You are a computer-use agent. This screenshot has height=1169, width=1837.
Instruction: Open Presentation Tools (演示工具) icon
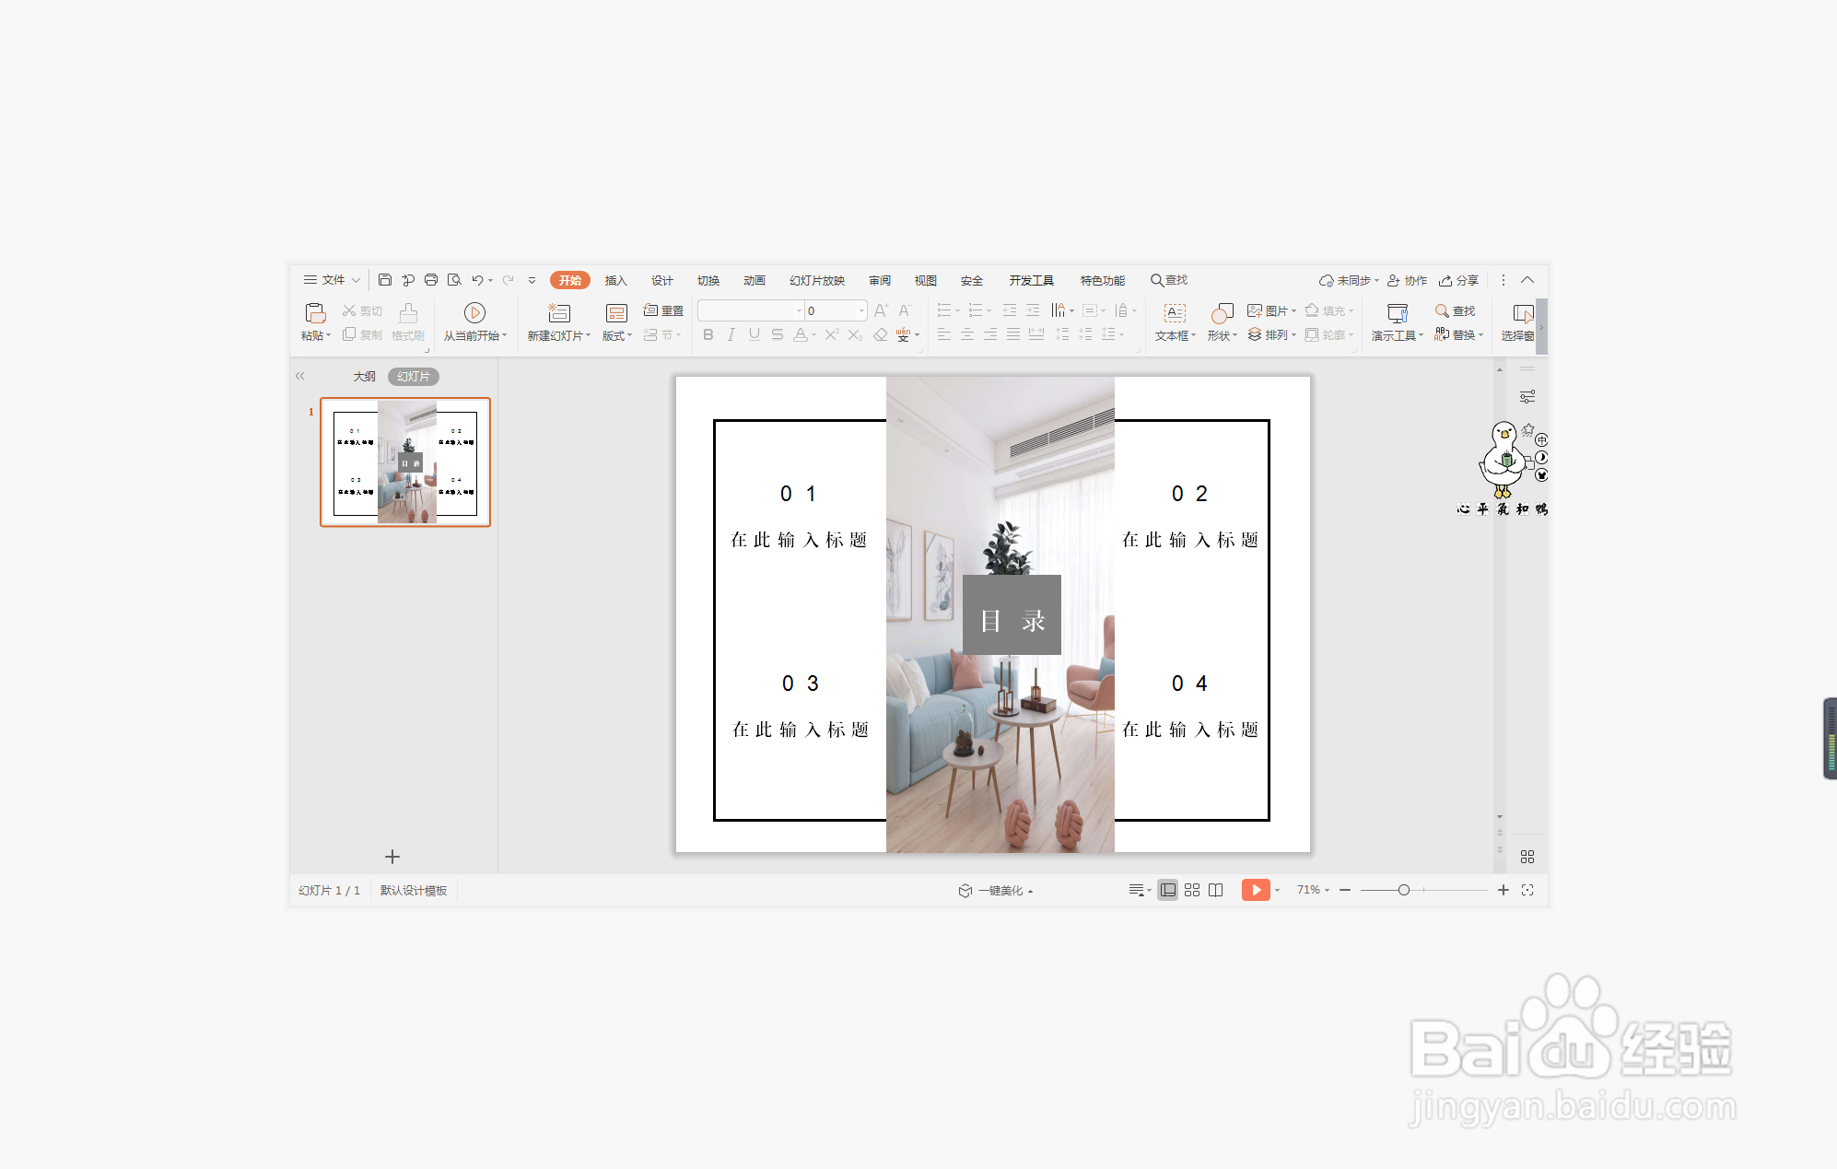click(1398, 313)
